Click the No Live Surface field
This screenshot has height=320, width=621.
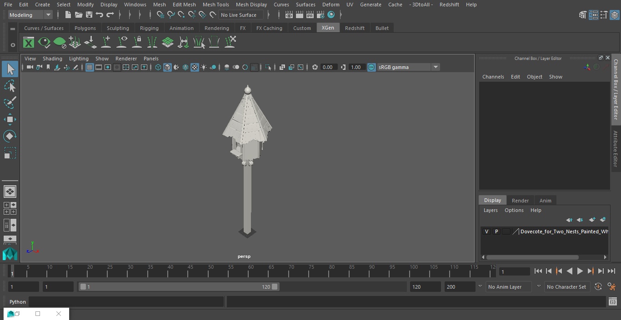(241, 15)
